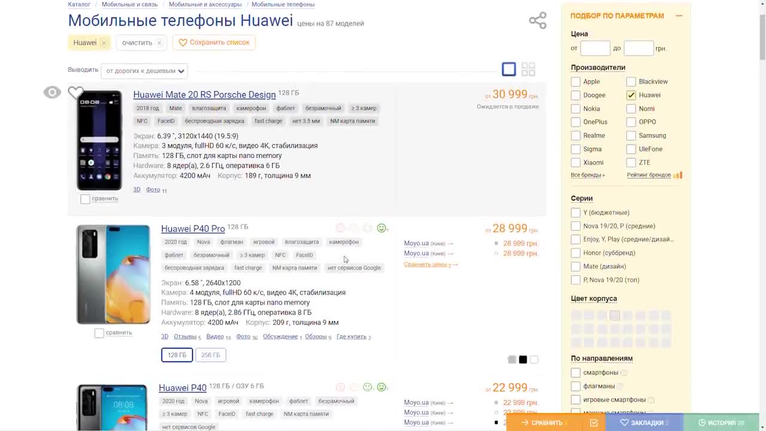Open the sort order dropdown
The width and height of the screenshot is (766, 431).
point(144,71)
